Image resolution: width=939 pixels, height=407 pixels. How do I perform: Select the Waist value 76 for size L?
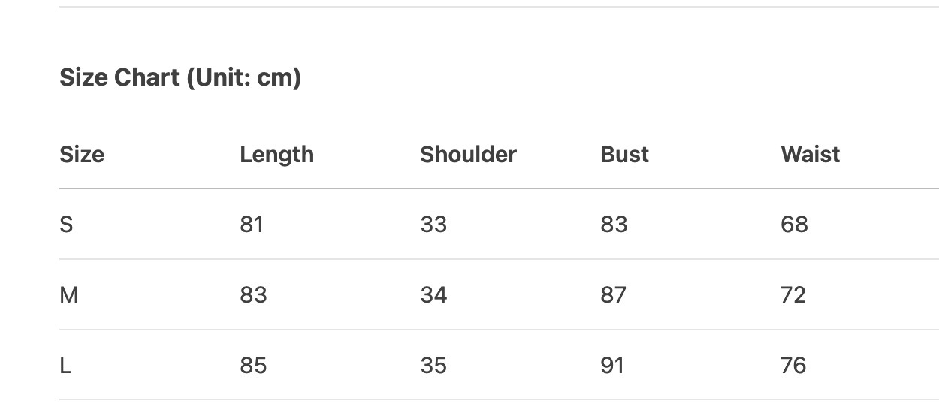click(793, 366)
